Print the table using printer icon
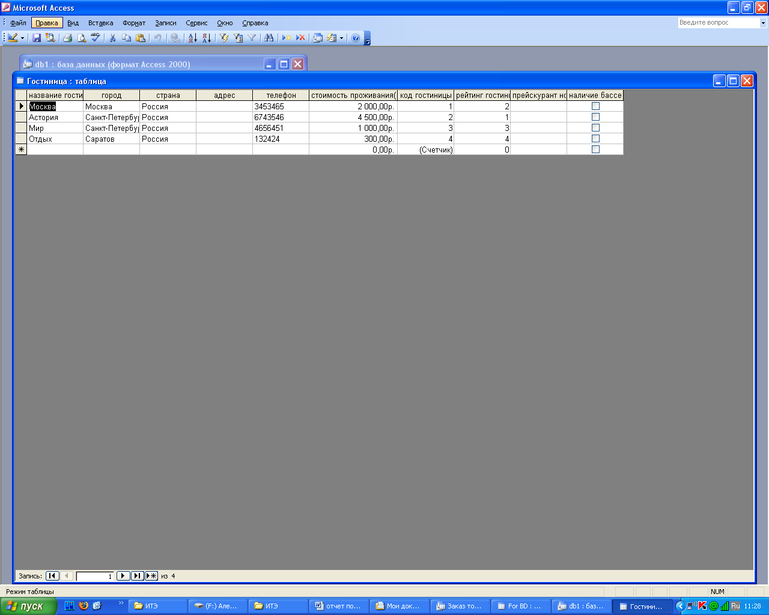769x615 pixels. pos(68,38)
